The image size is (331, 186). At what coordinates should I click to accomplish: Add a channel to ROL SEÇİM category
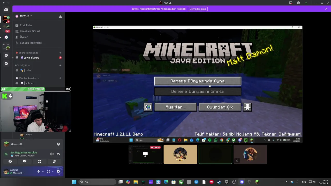pos(60,65)
